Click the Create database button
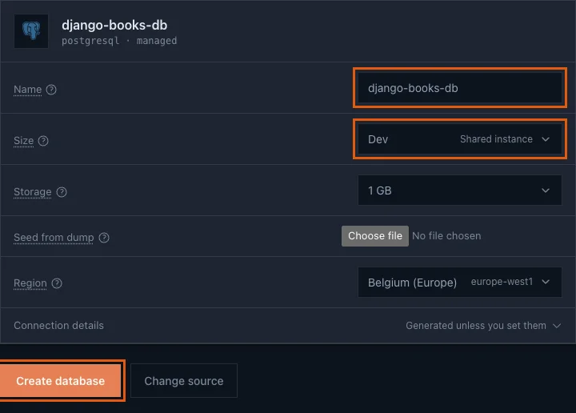This screenshot has width=576, height=413. click(61, 381)
